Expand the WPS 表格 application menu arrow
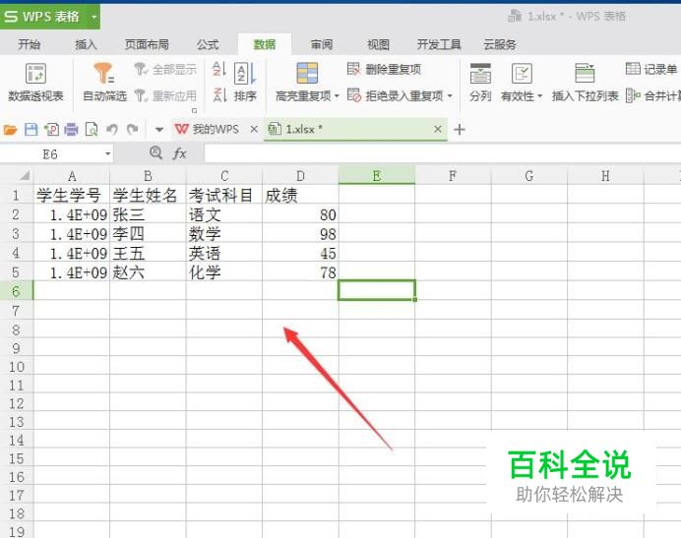This screenshot has width=681, height=538. pyautogui.click(x=93, y=17)
